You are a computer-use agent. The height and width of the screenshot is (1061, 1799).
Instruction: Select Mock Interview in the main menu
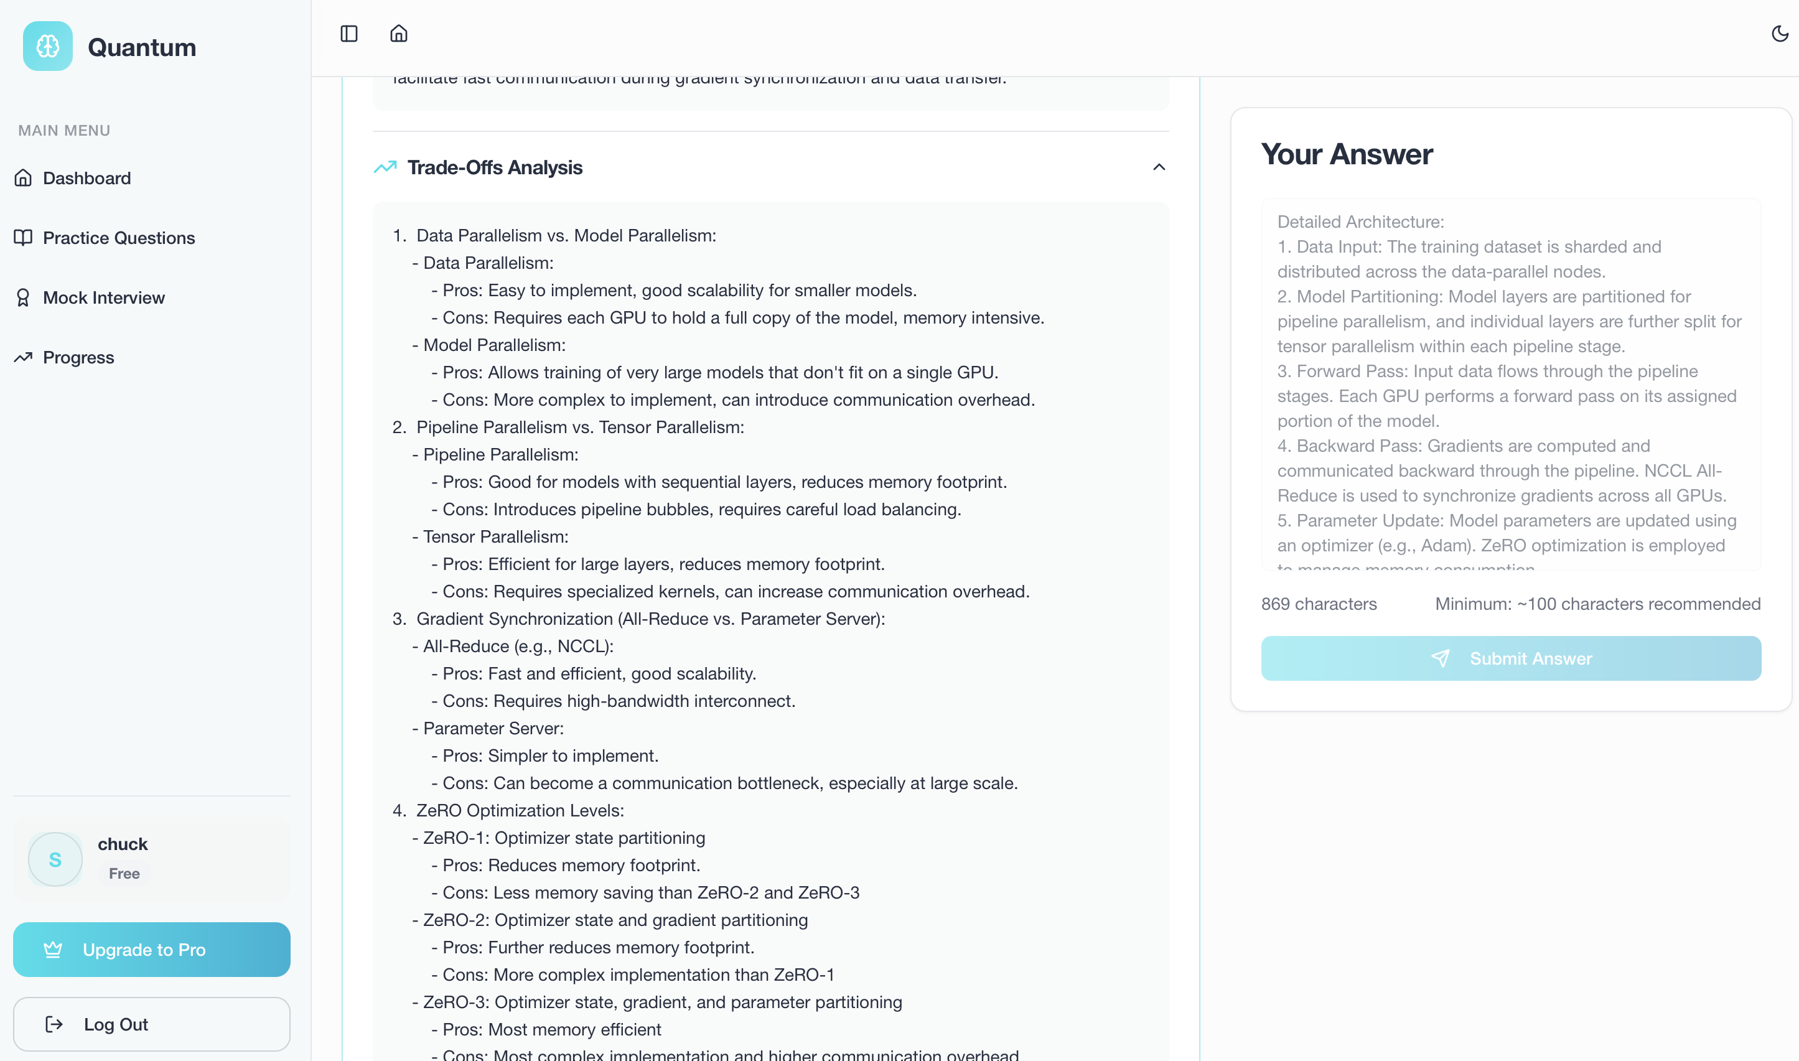(104, 297)
